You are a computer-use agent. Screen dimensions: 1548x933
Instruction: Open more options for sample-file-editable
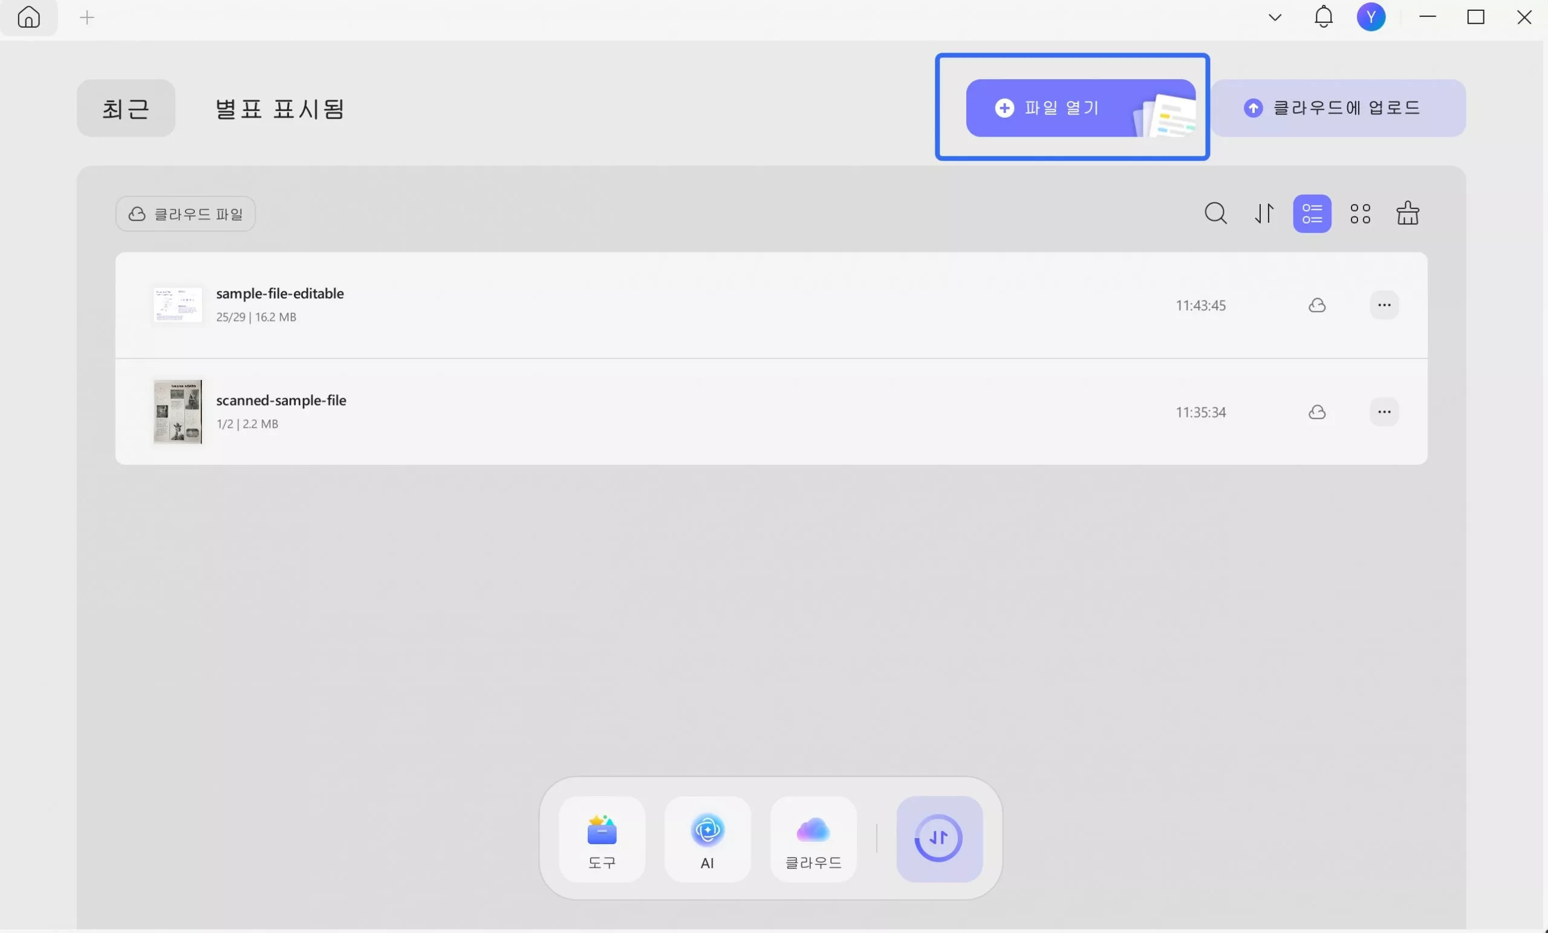(1384, 305)
